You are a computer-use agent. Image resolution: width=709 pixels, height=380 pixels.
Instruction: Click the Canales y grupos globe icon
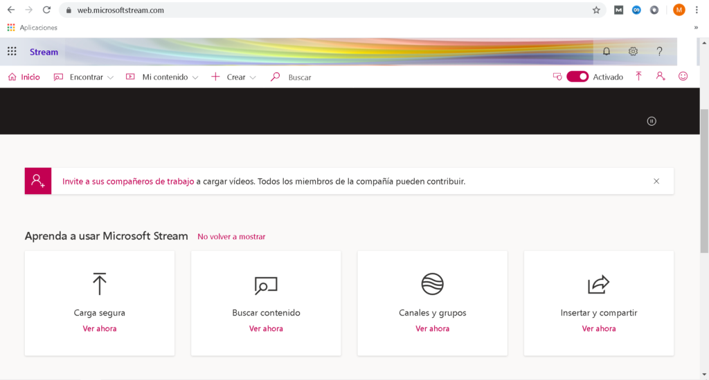pyautogui.click(x=432, y=284)
